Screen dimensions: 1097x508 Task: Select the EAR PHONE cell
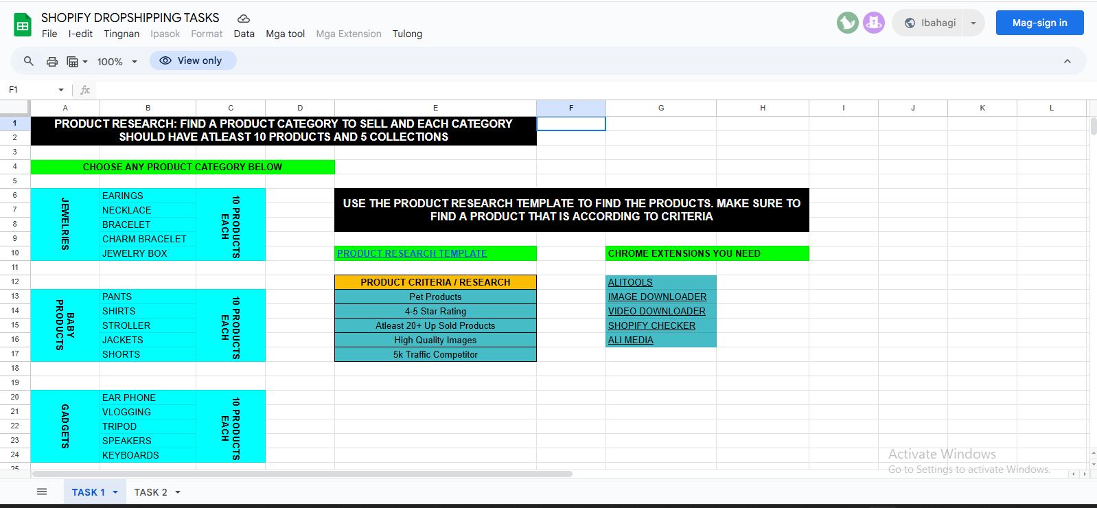(x=148, y=397)
